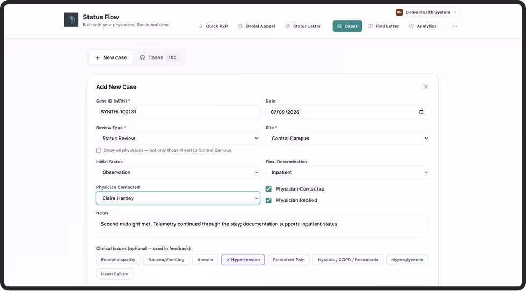Close the Add New Case form

(x=426, y=86)
